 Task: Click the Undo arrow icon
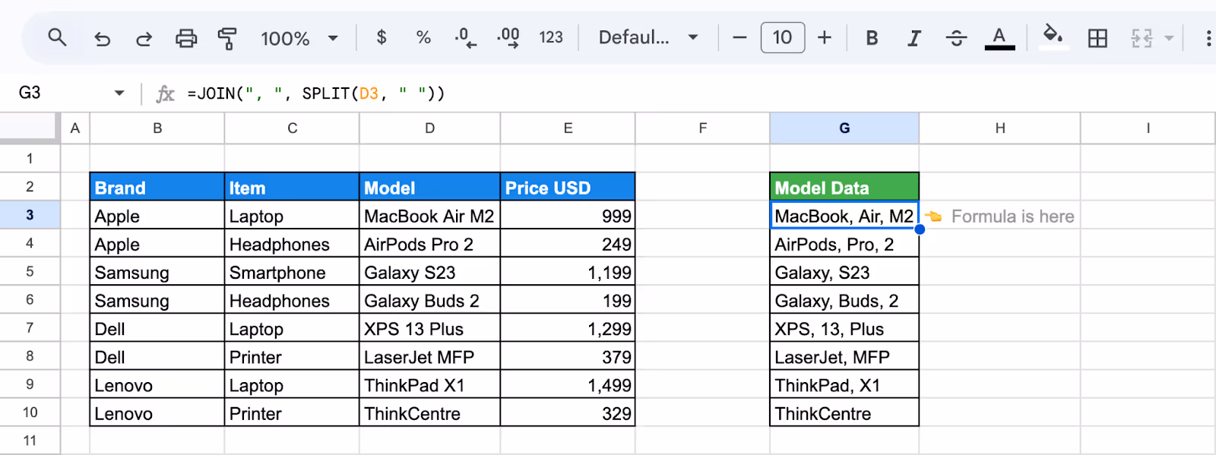click(x=102, y=38)
